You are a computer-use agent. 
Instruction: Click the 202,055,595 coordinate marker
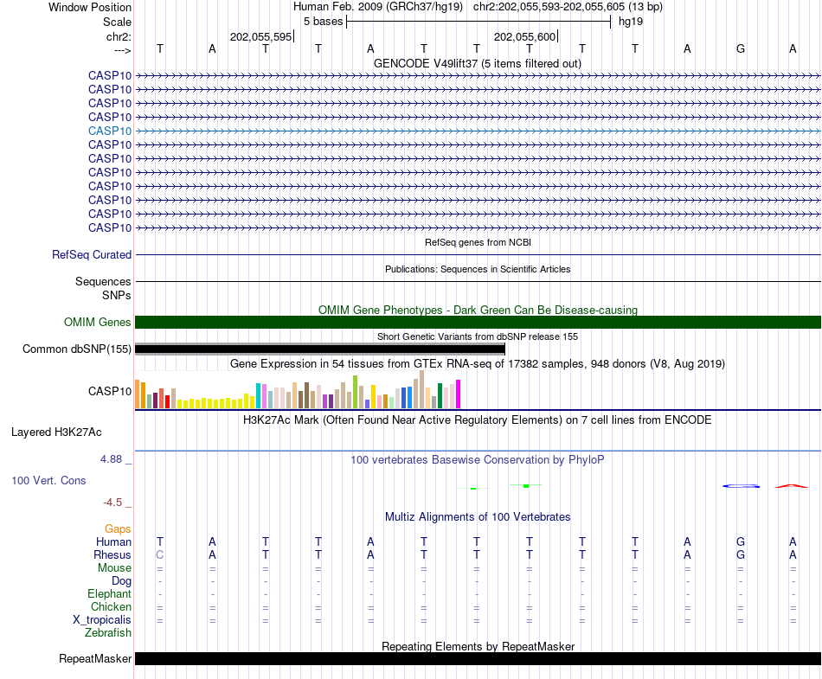coord(260,36)
